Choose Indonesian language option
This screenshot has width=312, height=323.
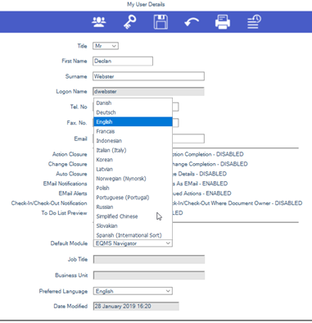(133, 141)
